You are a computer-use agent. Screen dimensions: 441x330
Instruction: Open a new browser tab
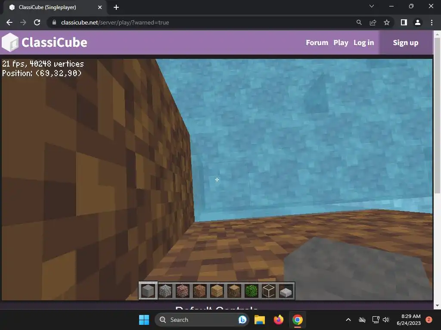(116, 7)
